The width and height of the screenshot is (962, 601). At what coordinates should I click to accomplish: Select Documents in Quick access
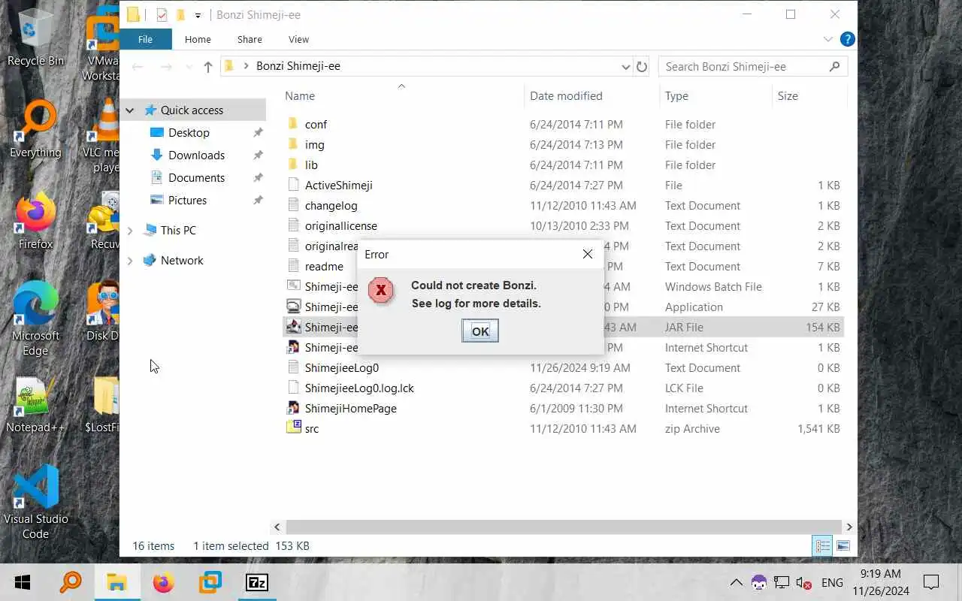196,177
